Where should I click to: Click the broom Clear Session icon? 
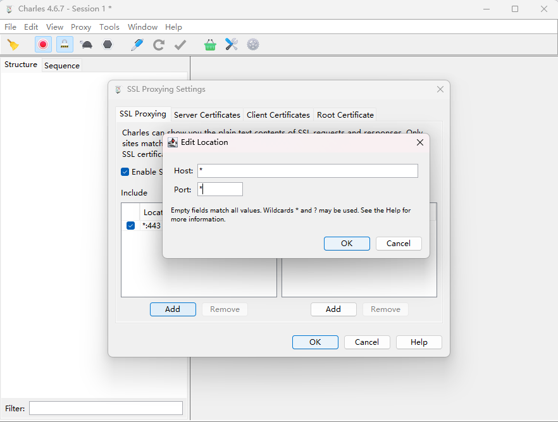coord(13,44)
